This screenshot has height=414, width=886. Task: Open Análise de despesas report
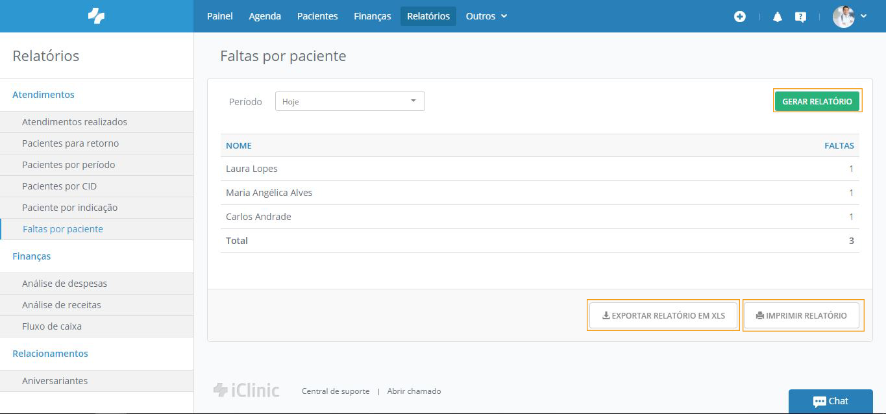[97, 284]
